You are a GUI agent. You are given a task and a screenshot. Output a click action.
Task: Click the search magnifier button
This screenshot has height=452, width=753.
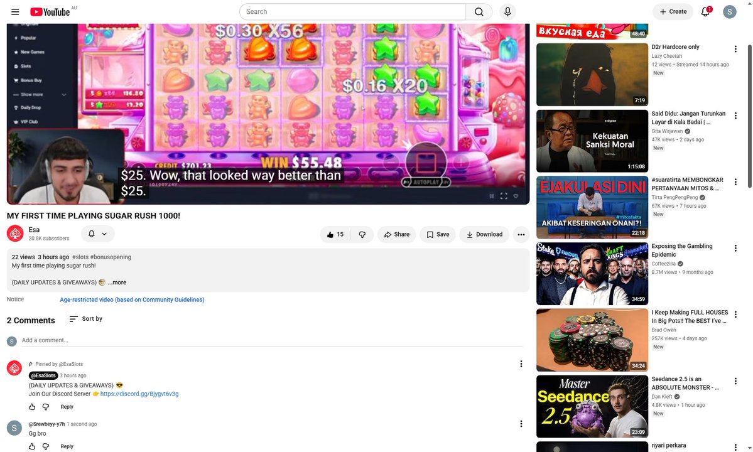click(479, 11)
